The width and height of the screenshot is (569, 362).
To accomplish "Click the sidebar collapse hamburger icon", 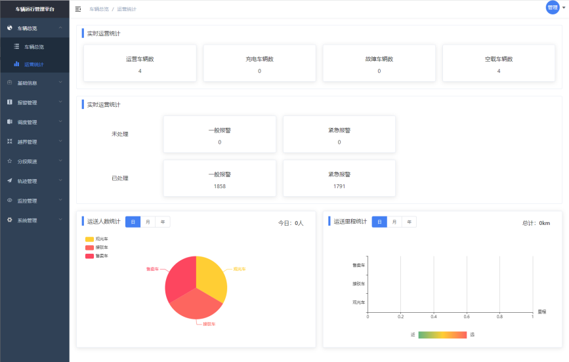I will click(x=78, y=9).
